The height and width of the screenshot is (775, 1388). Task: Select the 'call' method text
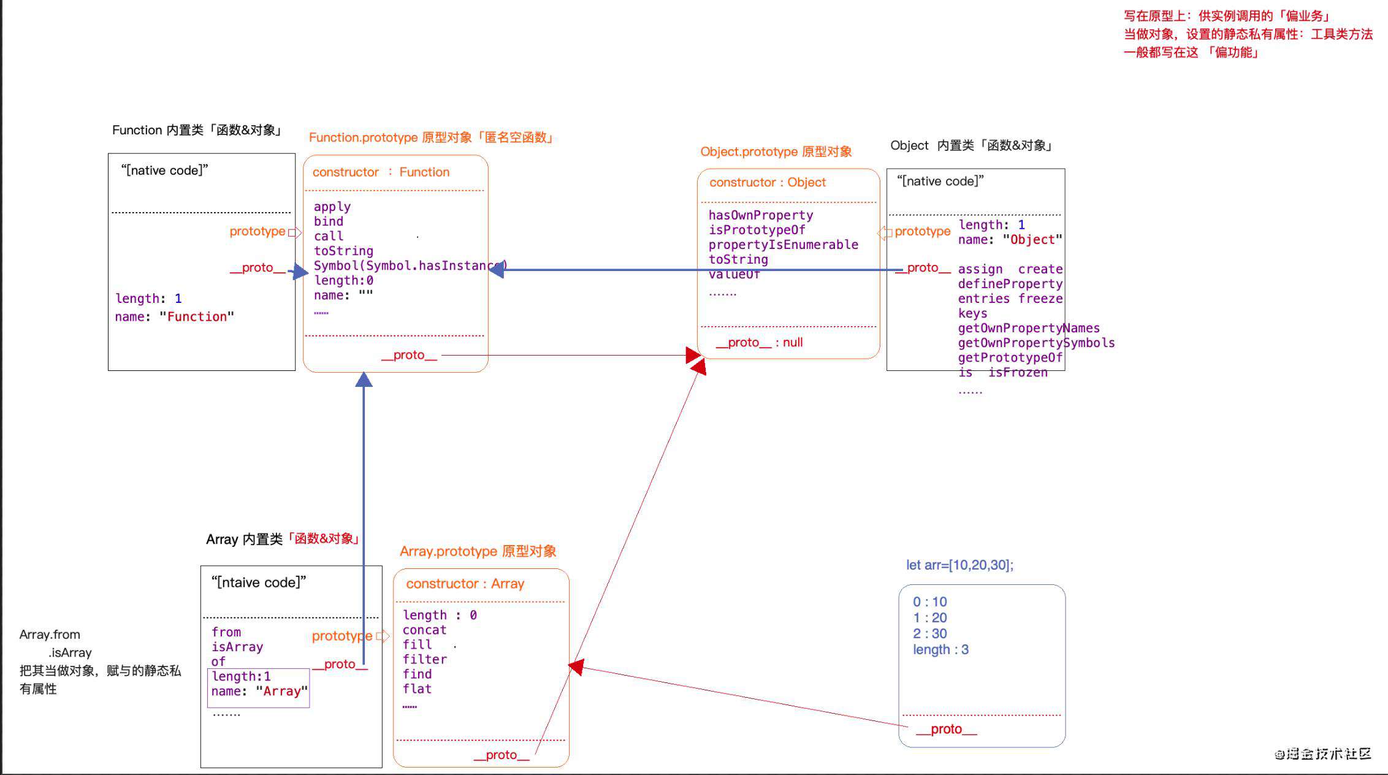pyautogui.click(x=329, y=236)
